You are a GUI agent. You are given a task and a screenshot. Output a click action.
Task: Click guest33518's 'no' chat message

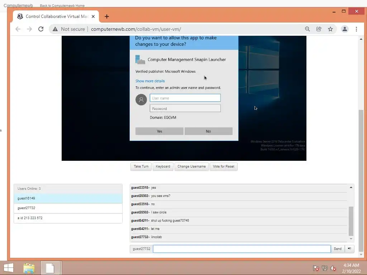tap(153, 204)
